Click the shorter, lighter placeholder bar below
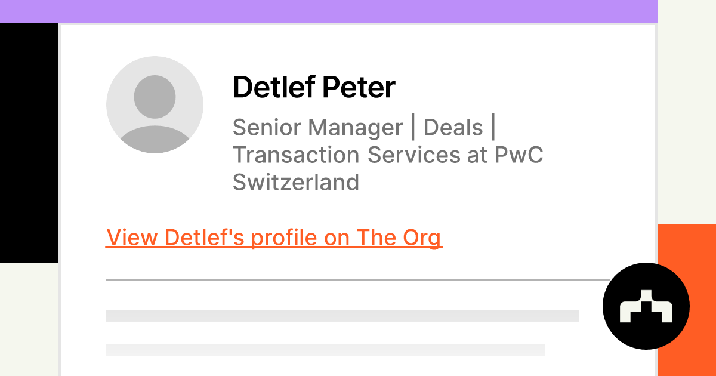 pyautogui.click(x=325, y=350)
